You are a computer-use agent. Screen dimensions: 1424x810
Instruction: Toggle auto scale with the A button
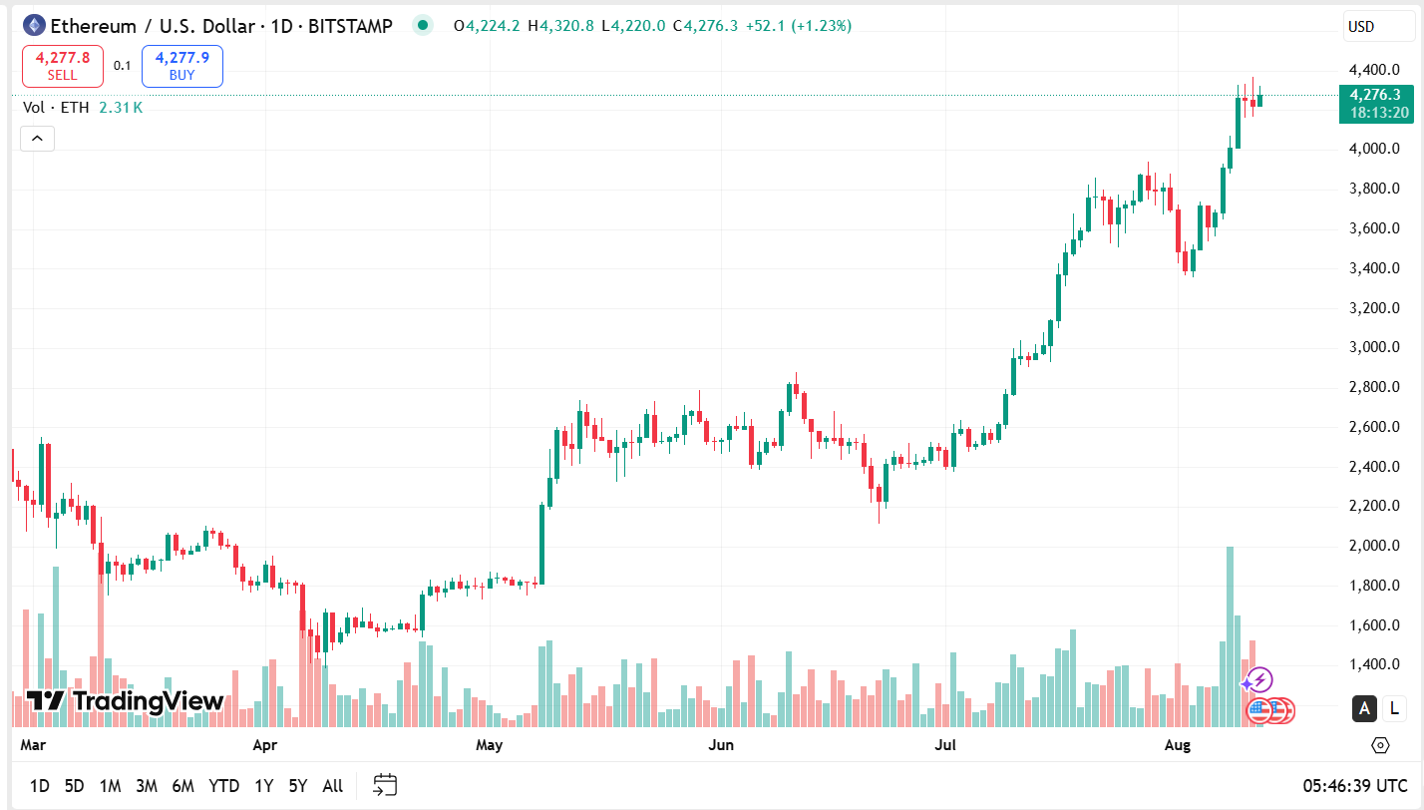click(1363, 708)
